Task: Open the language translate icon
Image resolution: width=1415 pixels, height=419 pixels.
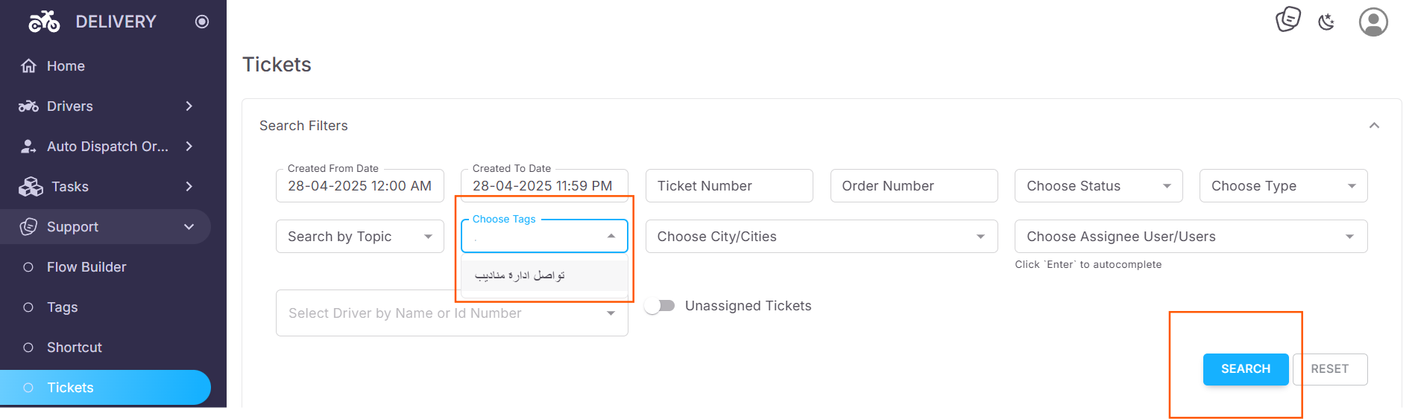Action: (x=1288, y=19)
